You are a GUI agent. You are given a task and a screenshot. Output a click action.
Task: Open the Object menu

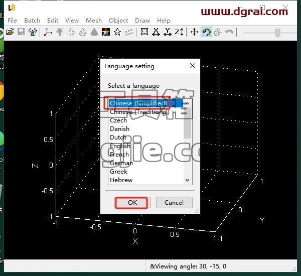point(118,21)
